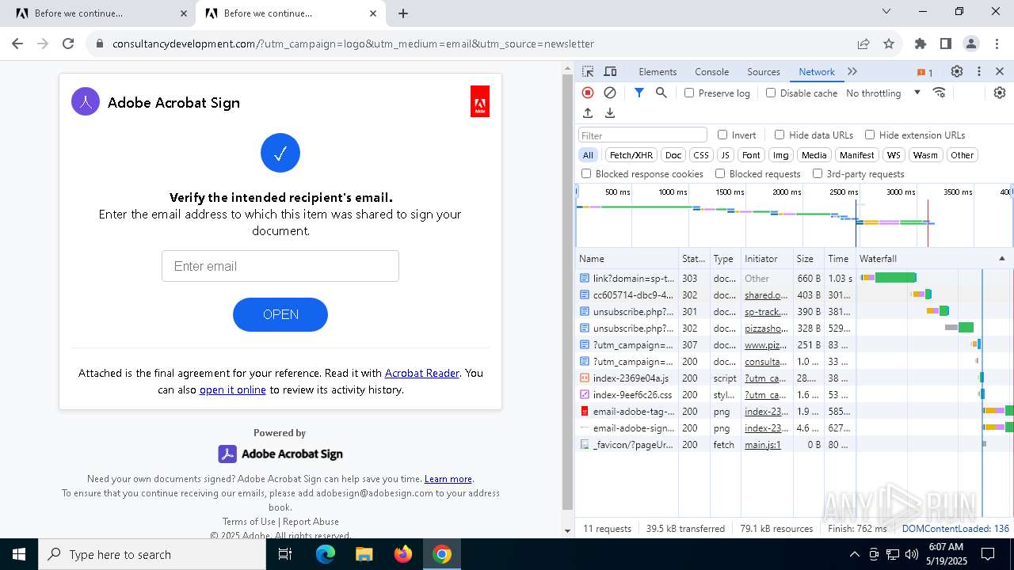1014x570 pixels.
Task: Click the Windows Start button
Action: click(x=19, y=554)
